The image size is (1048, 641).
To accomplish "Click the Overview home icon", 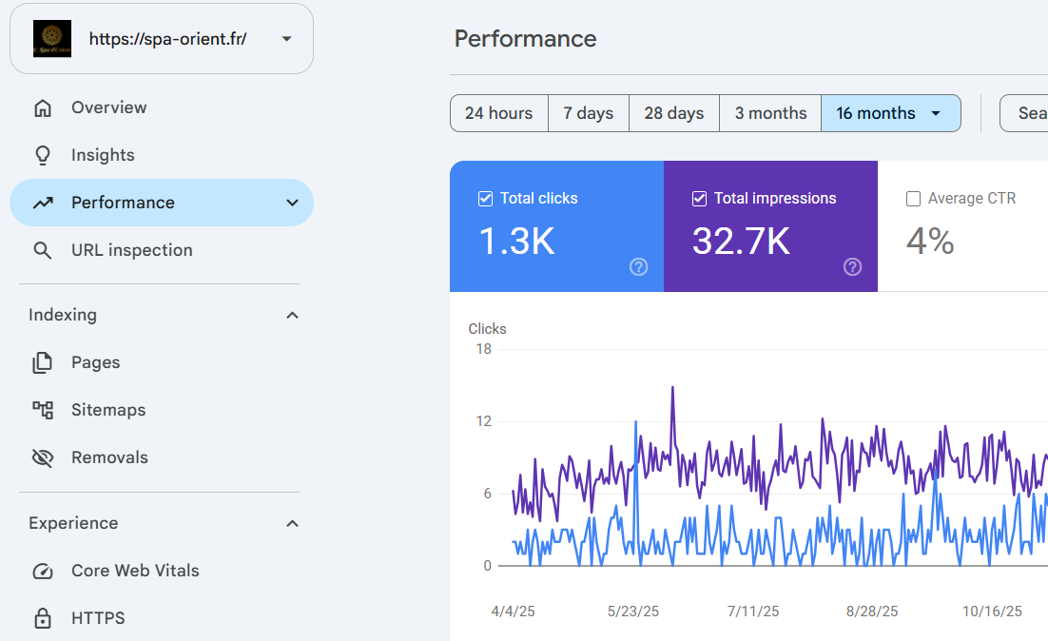I will [x=43, y=107].
